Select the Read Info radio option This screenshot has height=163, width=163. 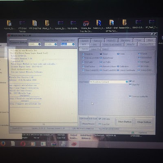click(x=88, y=54)
